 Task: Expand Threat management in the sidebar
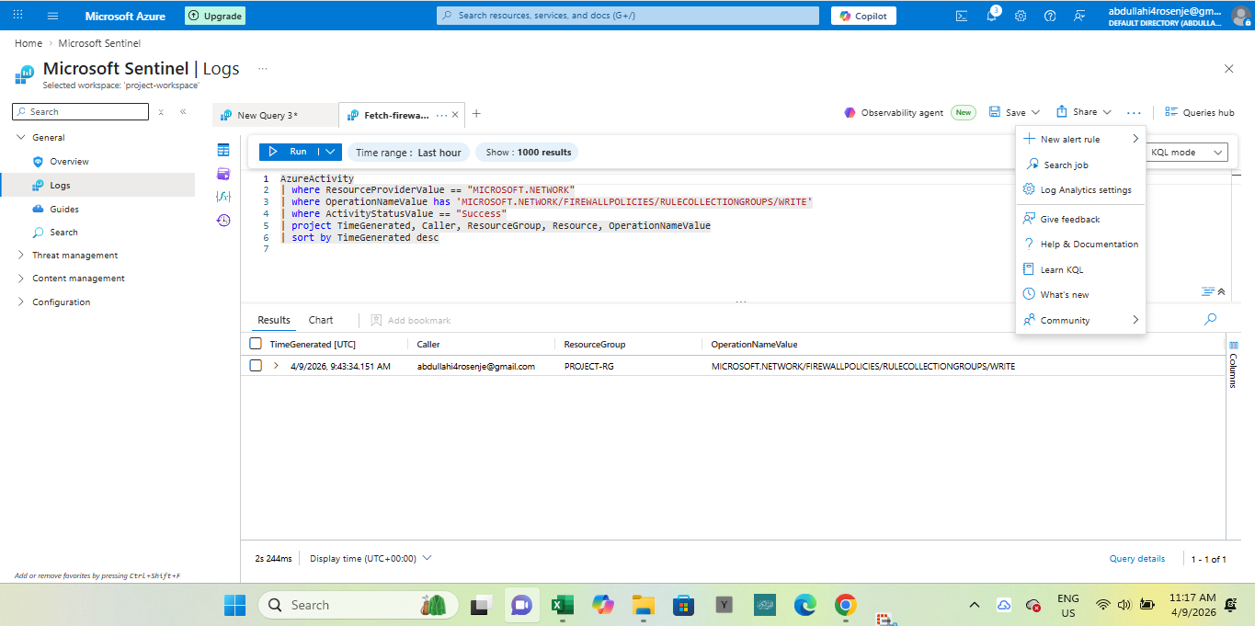[74, 256]
